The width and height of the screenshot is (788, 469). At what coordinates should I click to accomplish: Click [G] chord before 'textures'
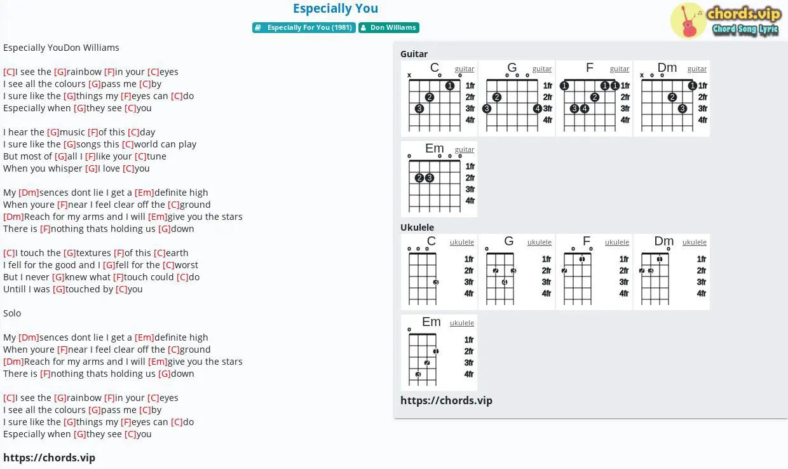click(70, 253)
